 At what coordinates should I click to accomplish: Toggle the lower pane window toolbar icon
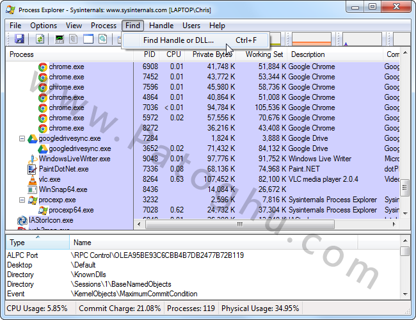[x=88, y=39]
